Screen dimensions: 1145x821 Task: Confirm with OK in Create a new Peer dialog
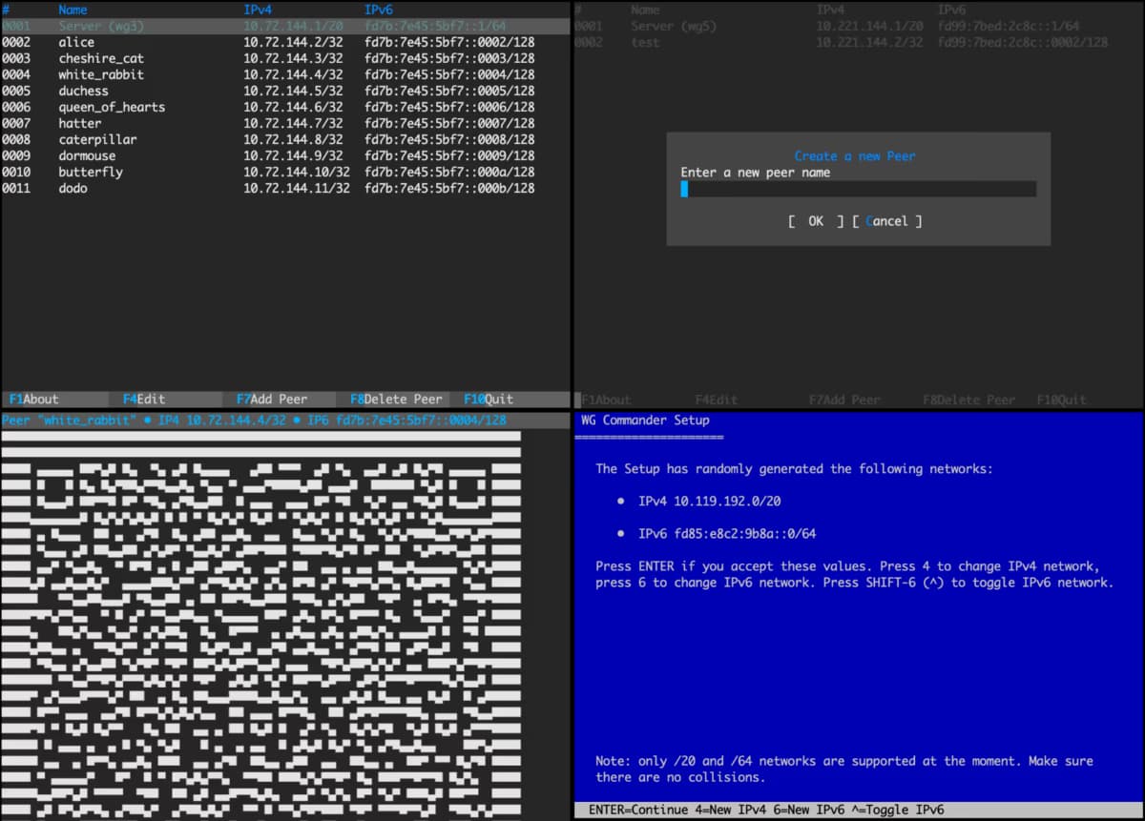816,221
